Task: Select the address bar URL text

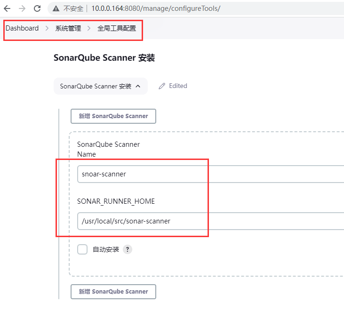Action: [x=156, y=8]
